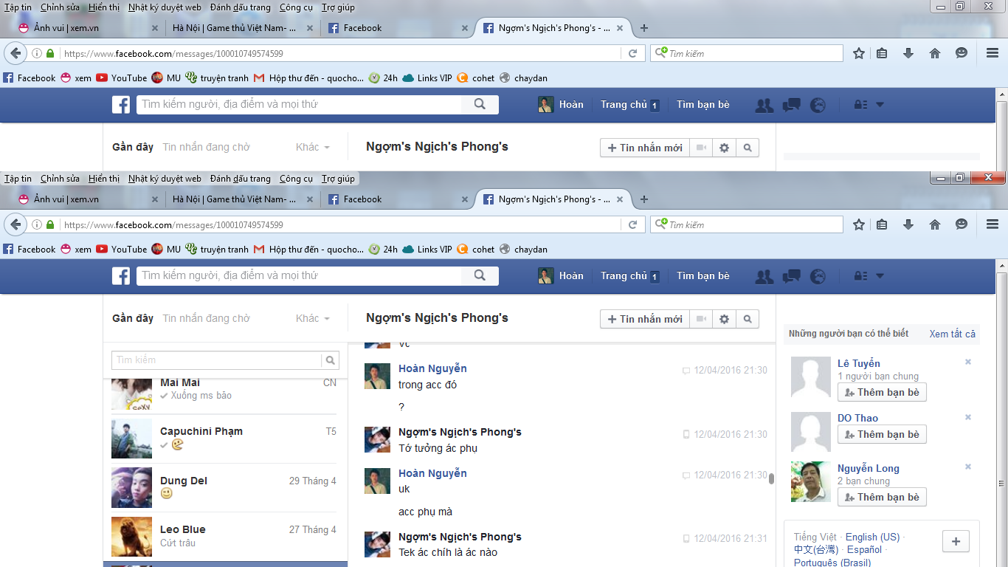Click smiley chat icon in lower window toolbar
The image size is (1008, 567).
click(962, 224)
